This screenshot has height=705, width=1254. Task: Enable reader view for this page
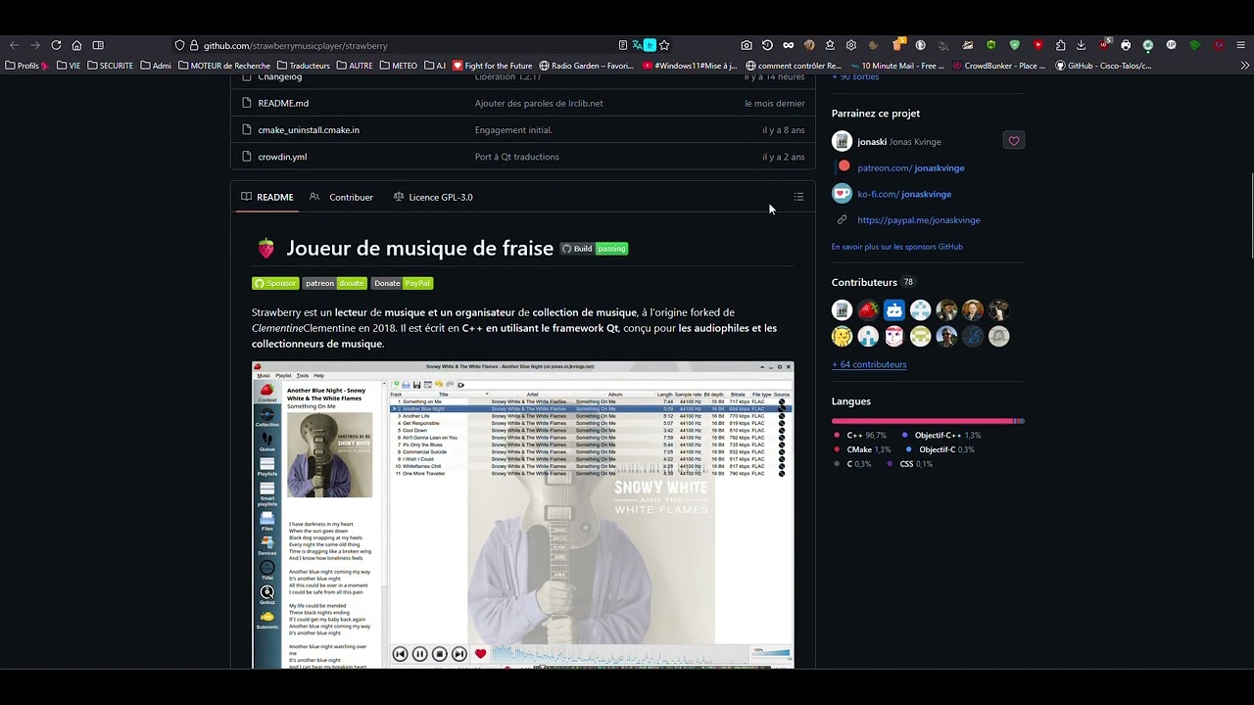(623, 45)
